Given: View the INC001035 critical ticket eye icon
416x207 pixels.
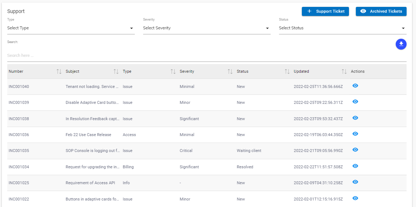Looking at the screenshot, I should (x=355, y=150).
